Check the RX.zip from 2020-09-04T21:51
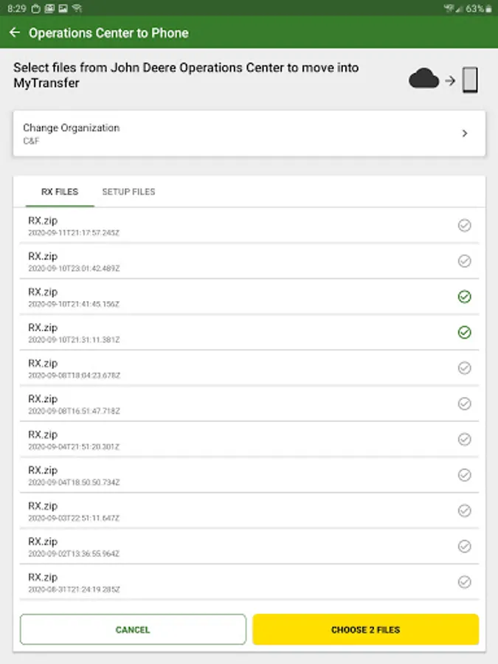Image resolution: width=498 pixels, height=664 pixels. tap(464, 439)
